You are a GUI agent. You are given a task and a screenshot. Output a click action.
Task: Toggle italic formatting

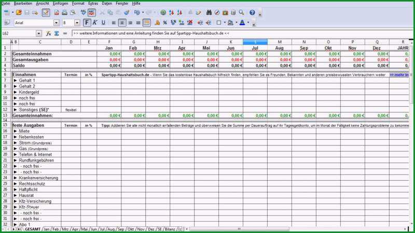95,23
